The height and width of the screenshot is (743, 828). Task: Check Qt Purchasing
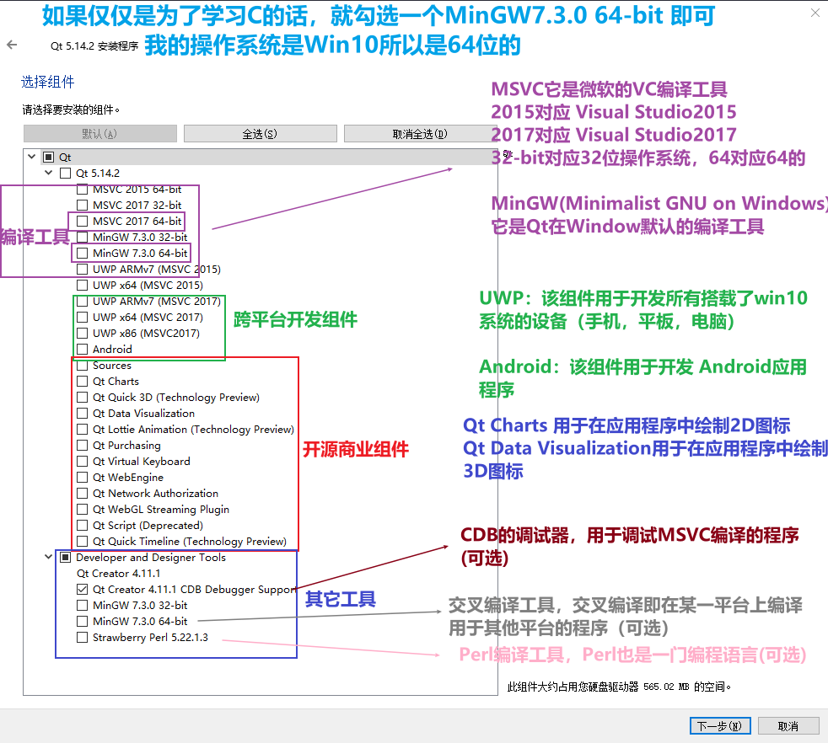(x=83, y=445)
